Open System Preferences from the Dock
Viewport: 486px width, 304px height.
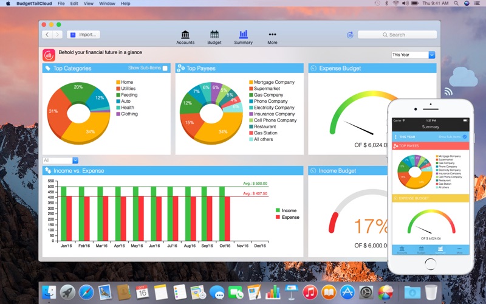point(366,292)
